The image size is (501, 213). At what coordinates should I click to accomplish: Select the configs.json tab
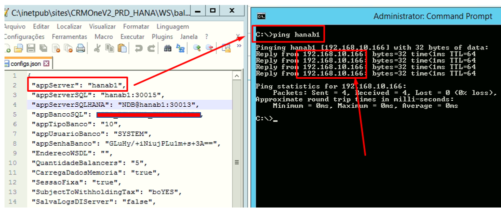(23, 64)
